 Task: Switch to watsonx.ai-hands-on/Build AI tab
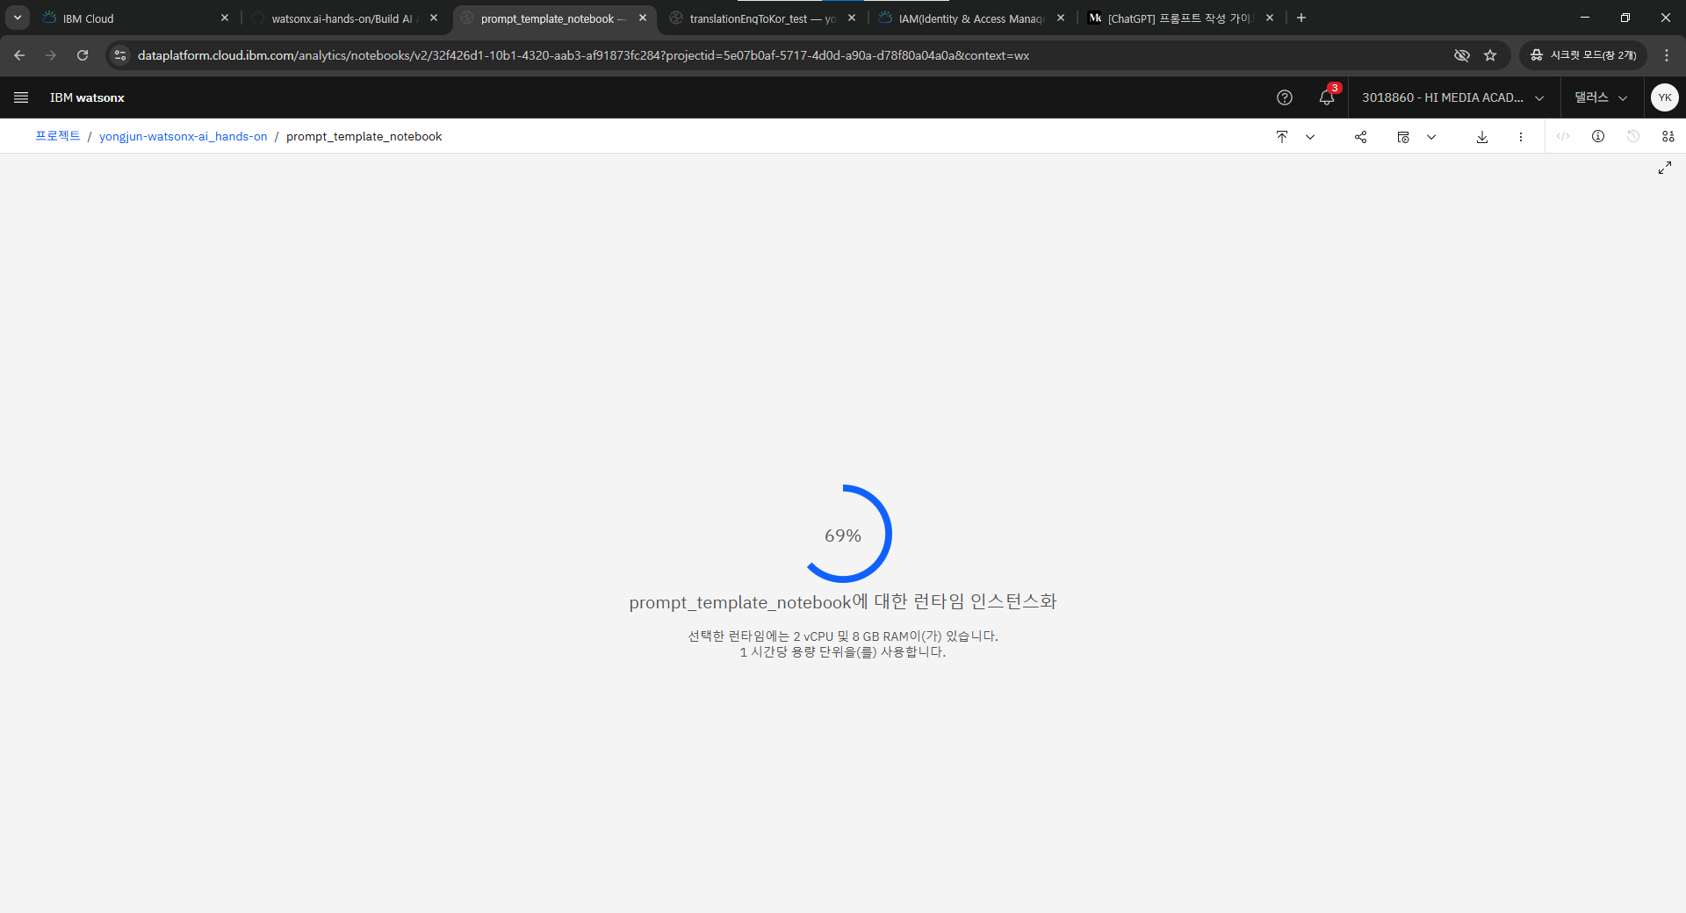coord(342,18)
